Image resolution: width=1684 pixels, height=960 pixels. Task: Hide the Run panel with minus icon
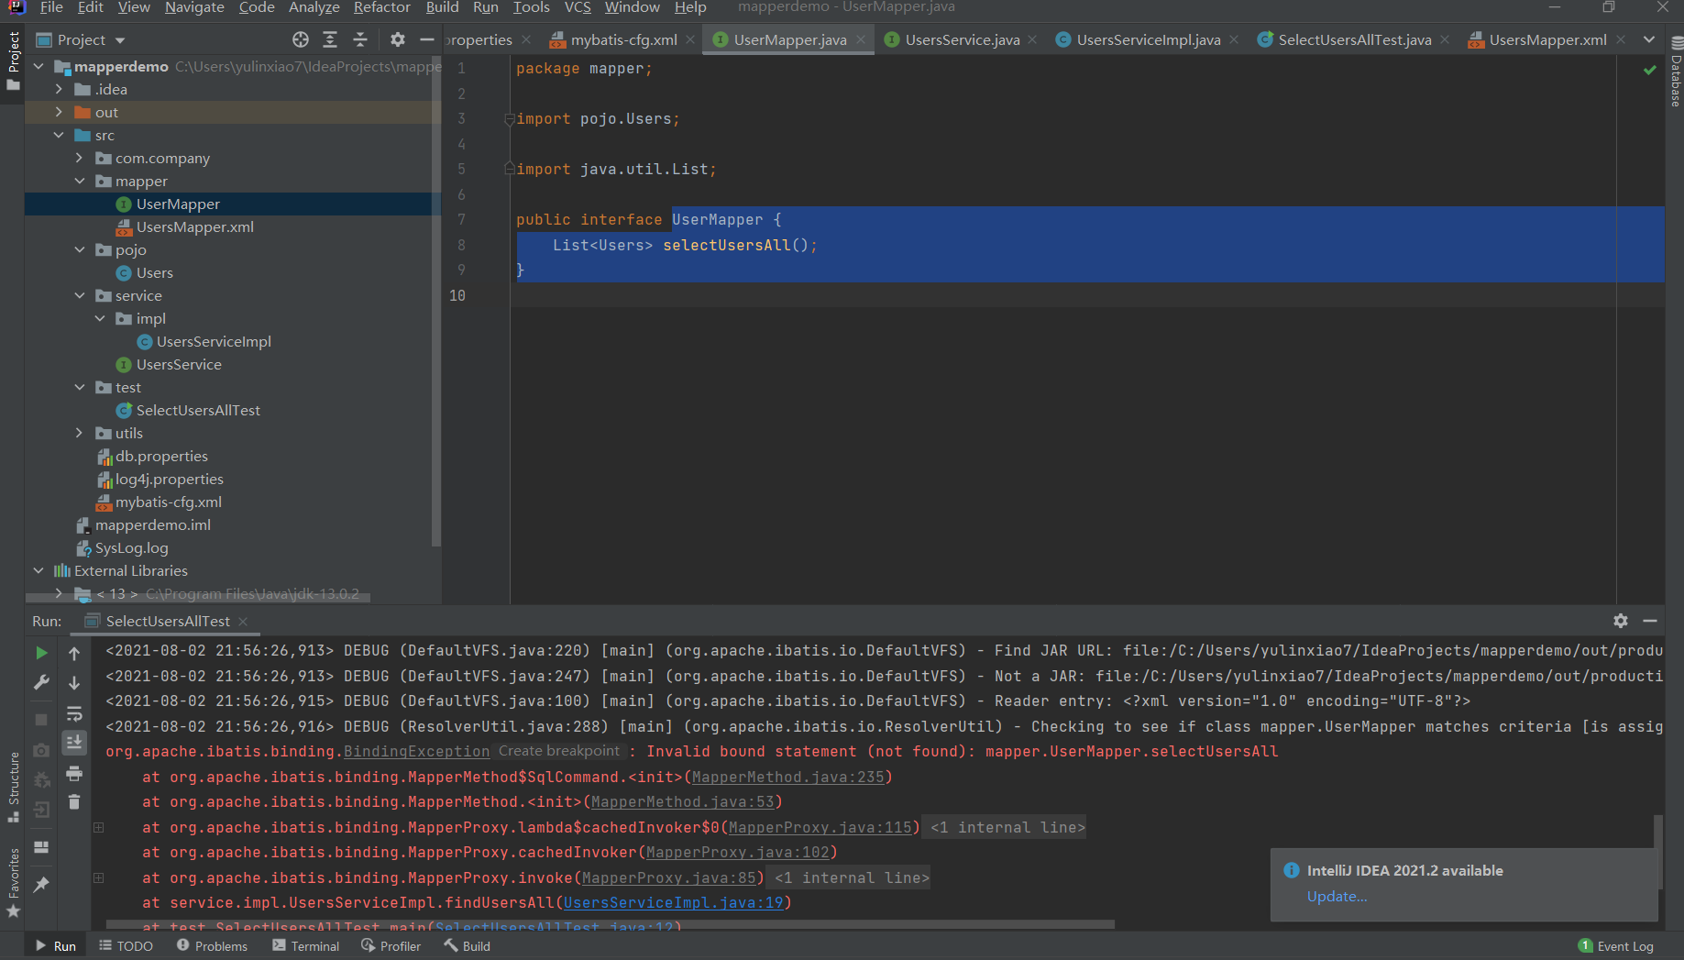tap(1650, 621)
